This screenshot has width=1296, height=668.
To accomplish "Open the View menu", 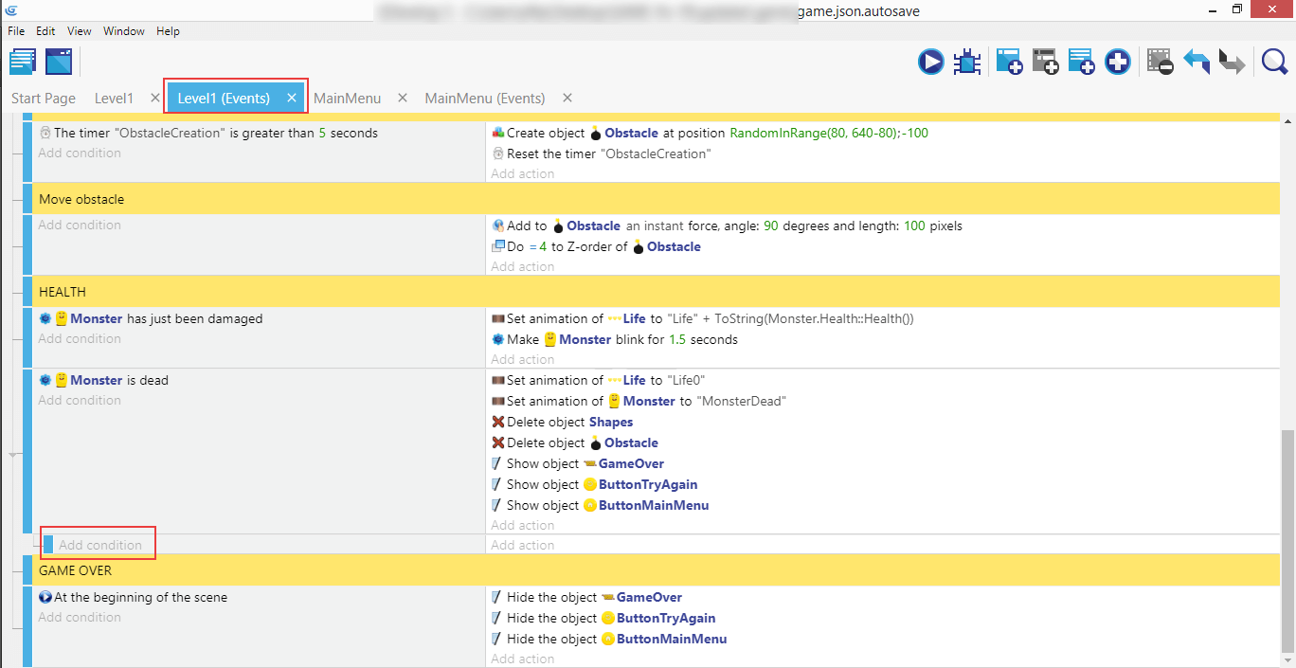I will point(80,31).
